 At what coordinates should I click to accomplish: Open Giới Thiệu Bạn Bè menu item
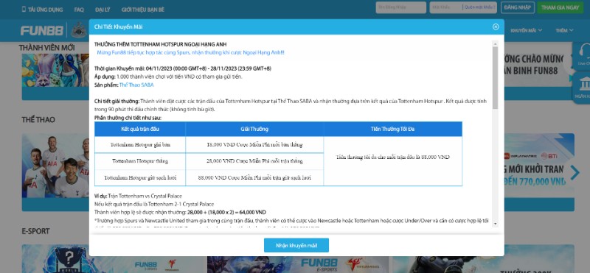pos(143,10)
